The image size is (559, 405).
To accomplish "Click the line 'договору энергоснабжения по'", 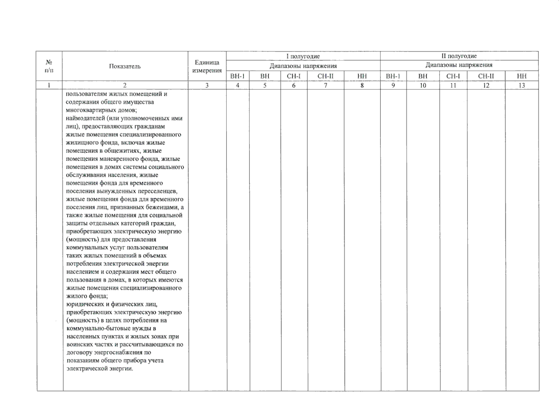I will click(109, 352).
